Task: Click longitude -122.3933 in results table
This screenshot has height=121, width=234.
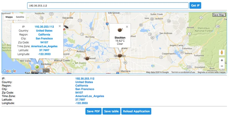Action: (81, 103)
